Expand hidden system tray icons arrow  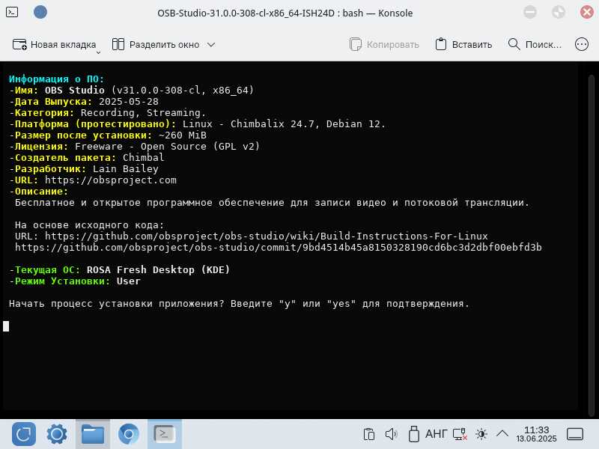tap(502, 433)
